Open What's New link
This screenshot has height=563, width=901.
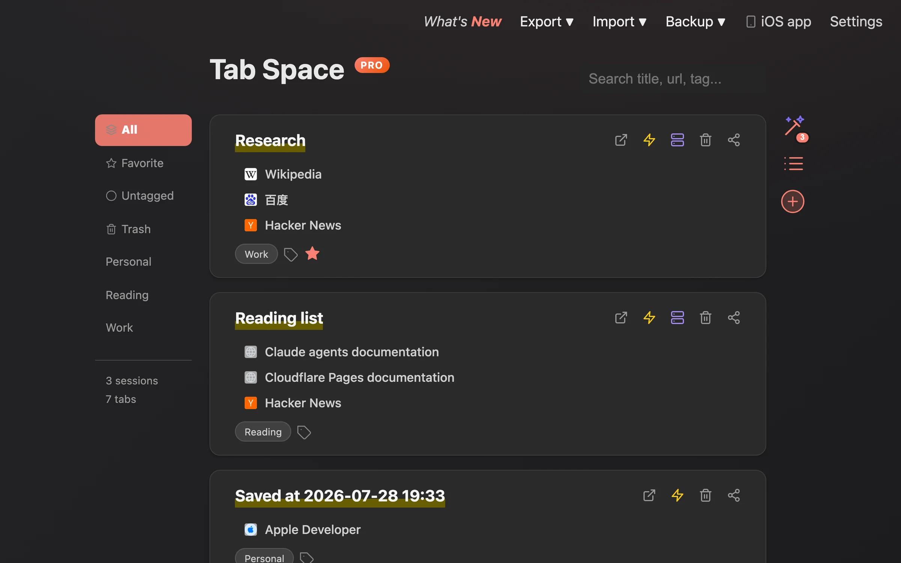point(462,22)
